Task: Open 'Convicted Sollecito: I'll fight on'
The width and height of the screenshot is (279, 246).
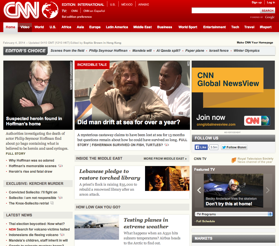Action: click(x=33, y=192)
